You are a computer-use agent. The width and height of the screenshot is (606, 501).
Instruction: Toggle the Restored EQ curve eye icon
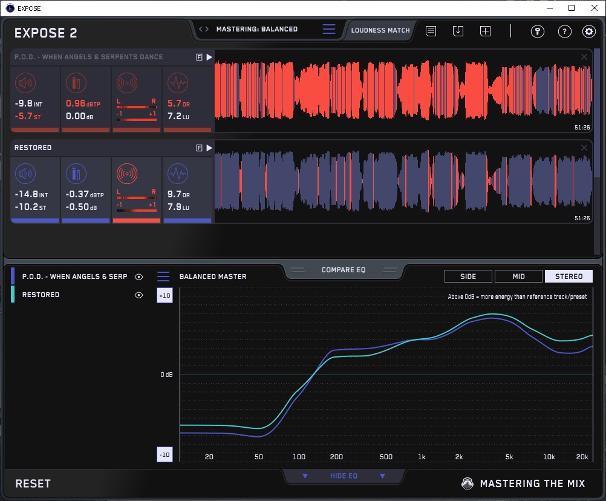(139, 295)
